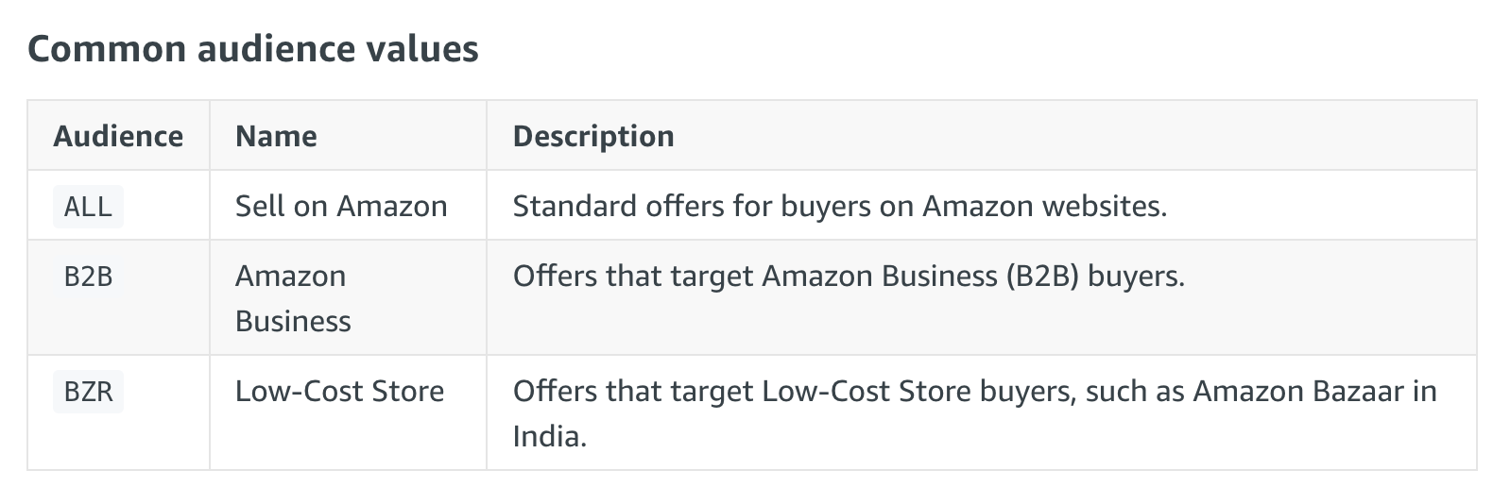Click the Common audience values heading
The image size is (1493, 487).
click(x=252, y=48)
